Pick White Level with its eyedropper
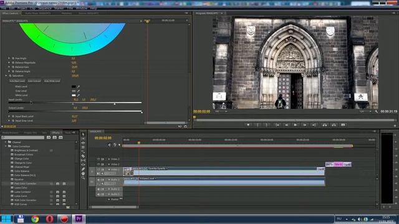This screenshot has height=224, width=399. (x=79, y=95)
